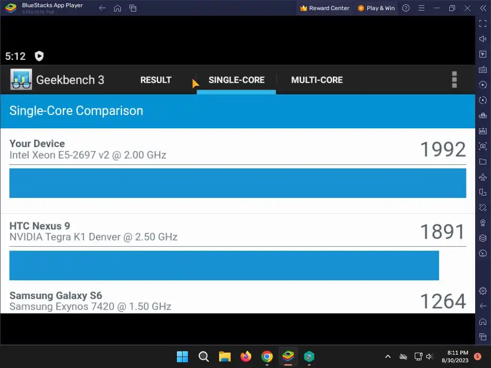Open the taskbar clock and date

[x=456, y=356]
